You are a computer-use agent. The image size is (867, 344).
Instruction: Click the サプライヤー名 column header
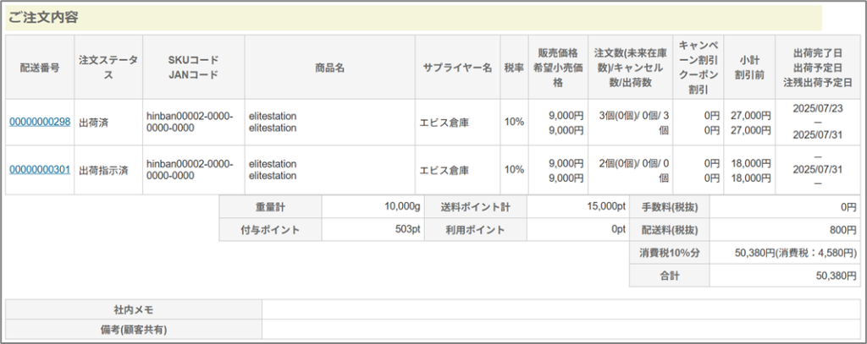click(x=457, y=68)
